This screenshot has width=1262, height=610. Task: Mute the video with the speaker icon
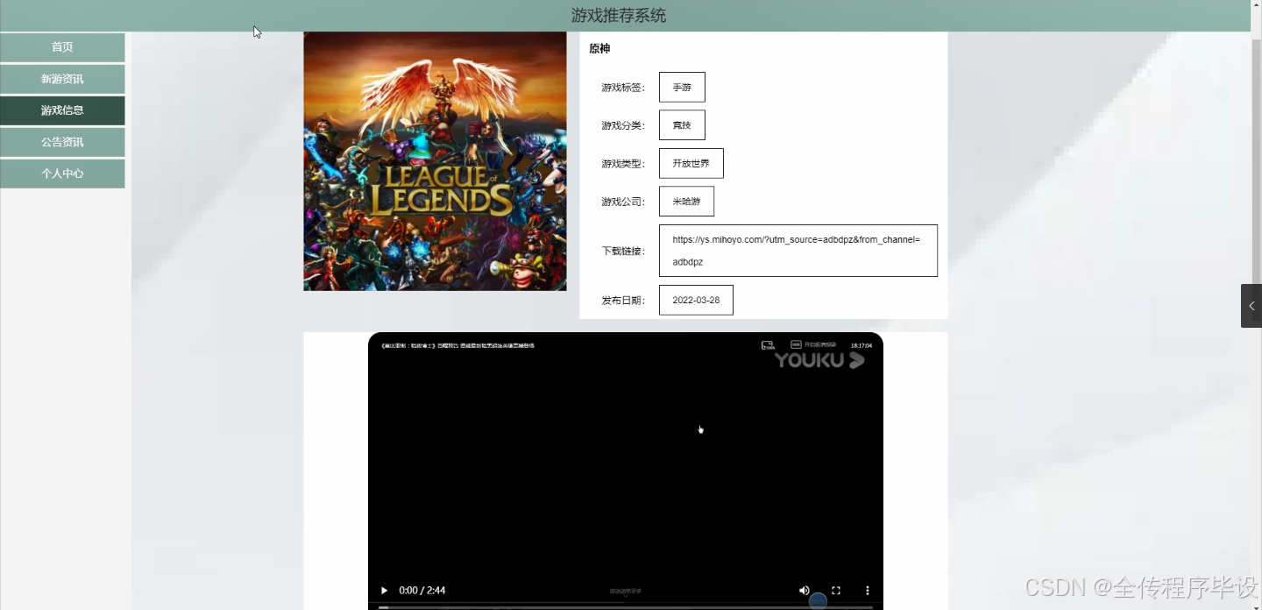[805, 591]
